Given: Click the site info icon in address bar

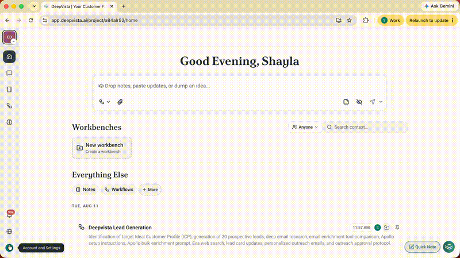Looking at the screenshot, I should [45, 20].
